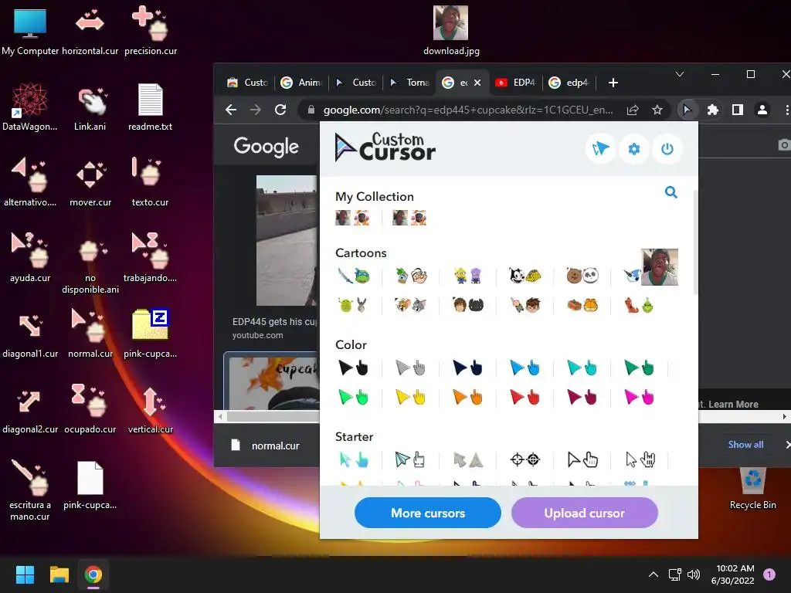Viewport: 791px width, 593px height.
Task: Pick the maroon color cursor pack
Action: tap(582, 398)
